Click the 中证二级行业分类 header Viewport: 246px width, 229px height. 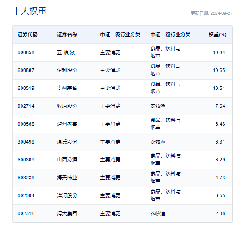pos(170,34)
